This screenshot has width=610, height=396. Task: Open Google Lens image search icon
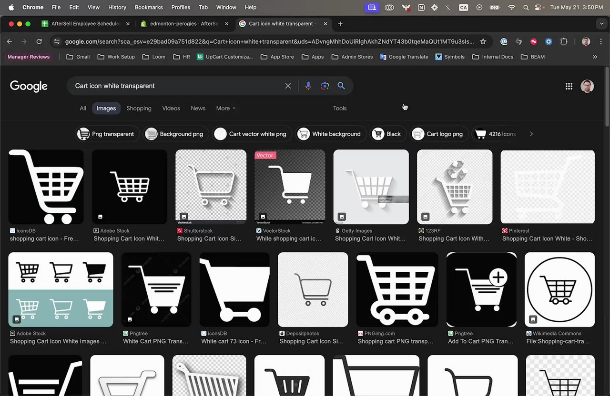point(325,86)
